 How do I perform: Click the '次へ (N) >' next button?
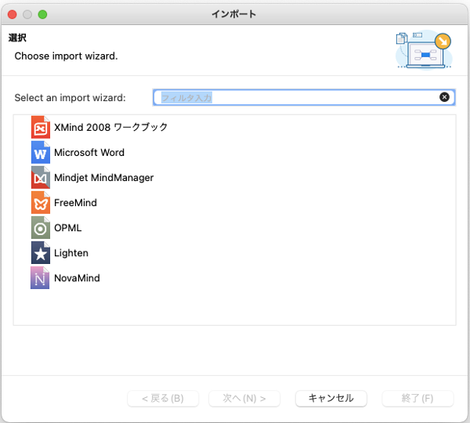coord(244,399)
